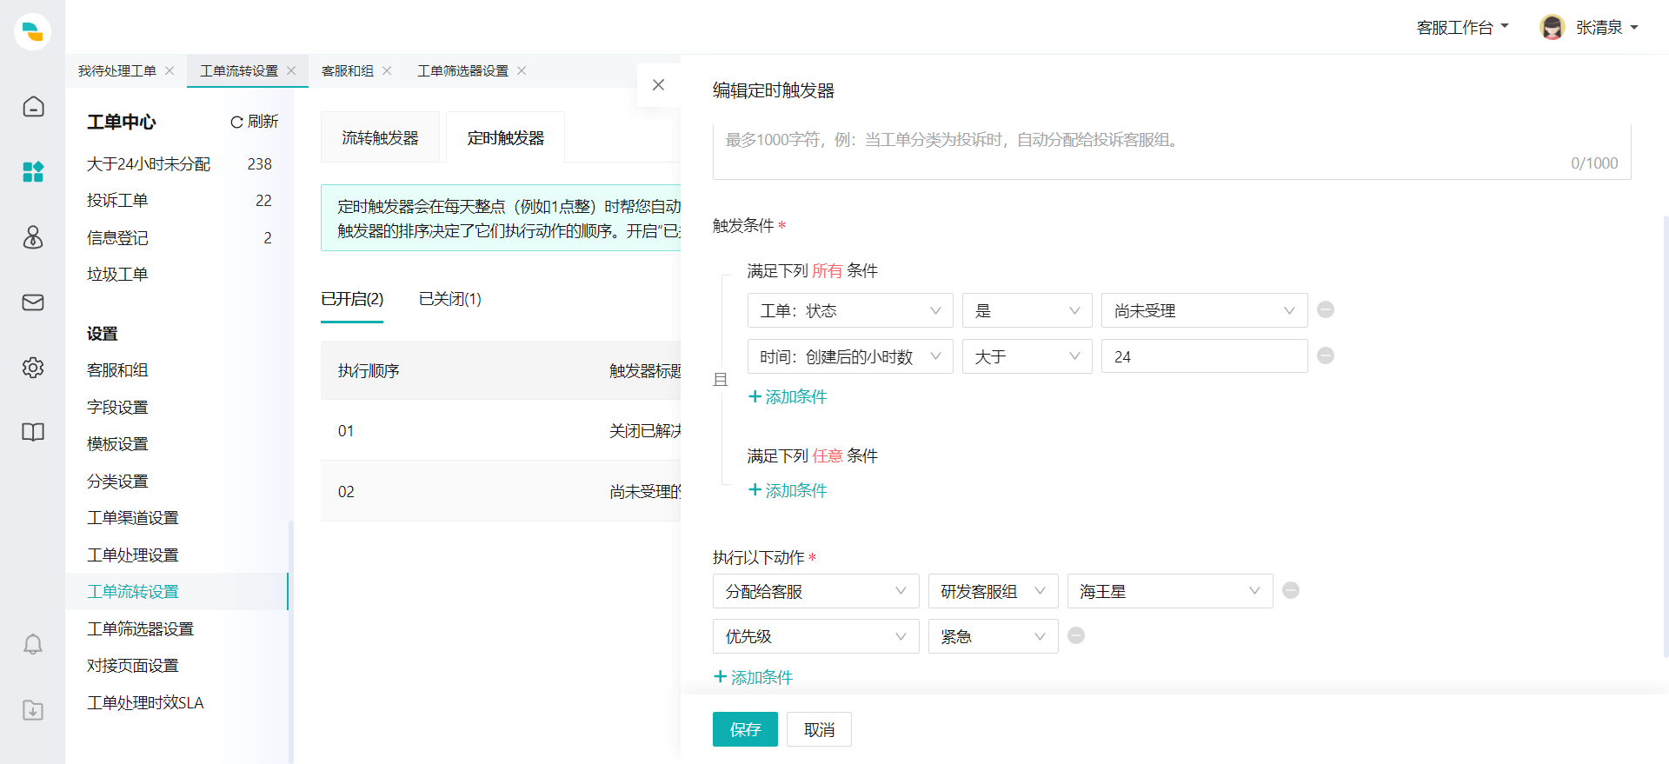1669x764 pixels.
Task: Add another action under 执行以下动作
Action: coord(753,677)
